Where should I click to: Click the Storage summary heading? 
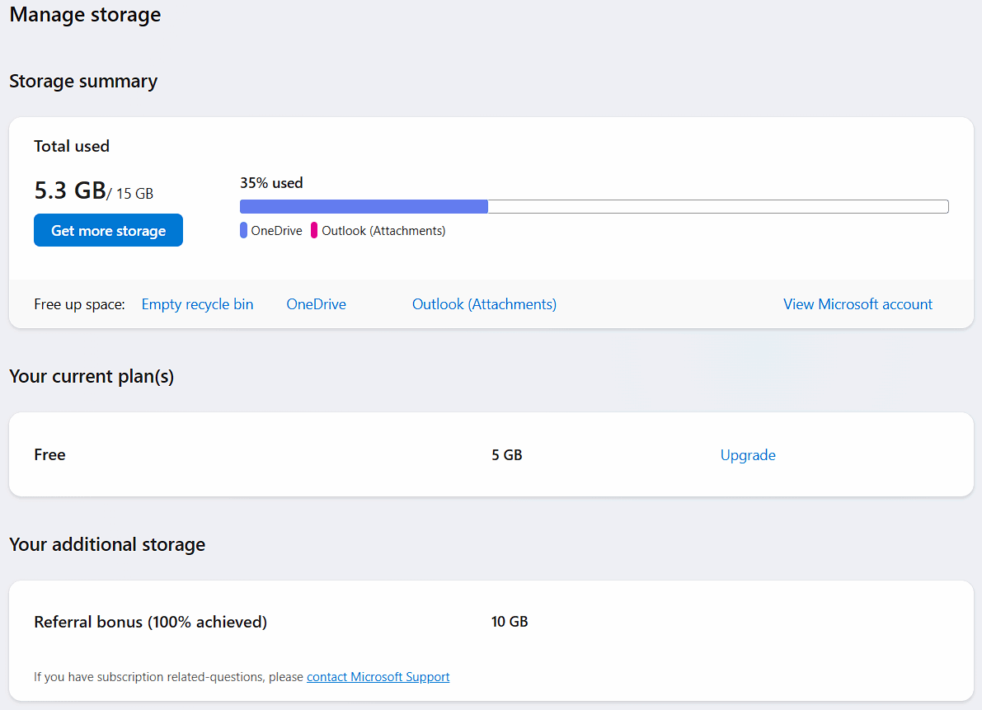click(83, 82)
